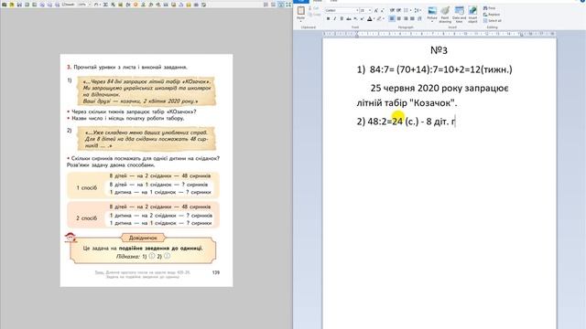
Task: Toggle Bold formatting
Action: 328,18
